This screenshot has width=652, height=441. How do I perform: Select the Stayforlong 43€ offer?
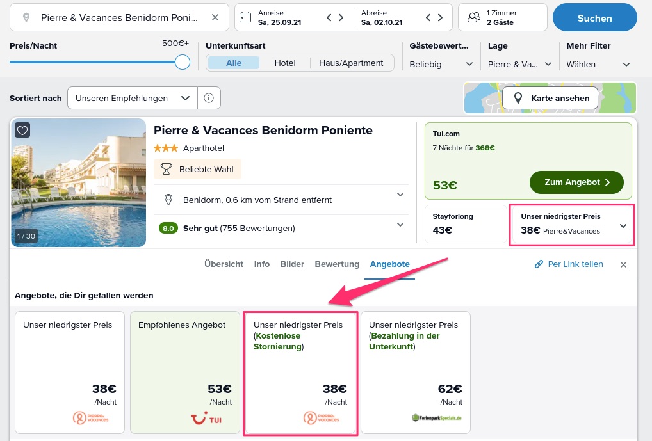(466, 223)
